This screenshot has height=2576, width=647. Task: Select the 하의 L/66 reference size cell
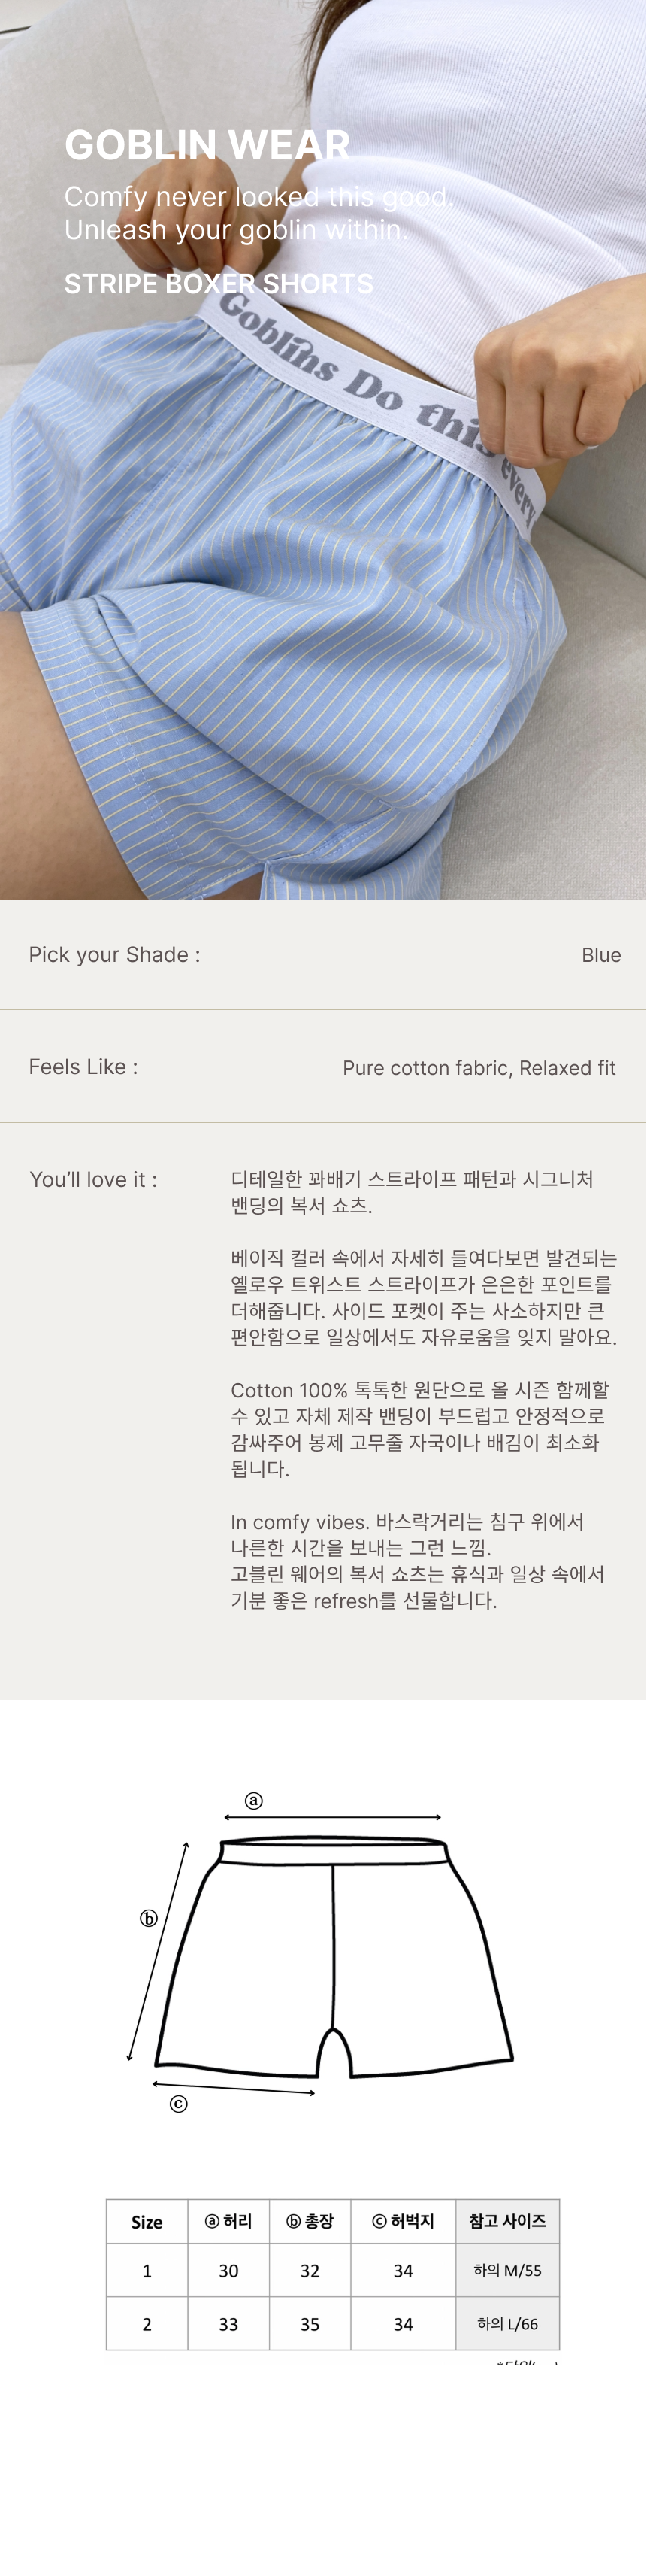(507, 2324)
